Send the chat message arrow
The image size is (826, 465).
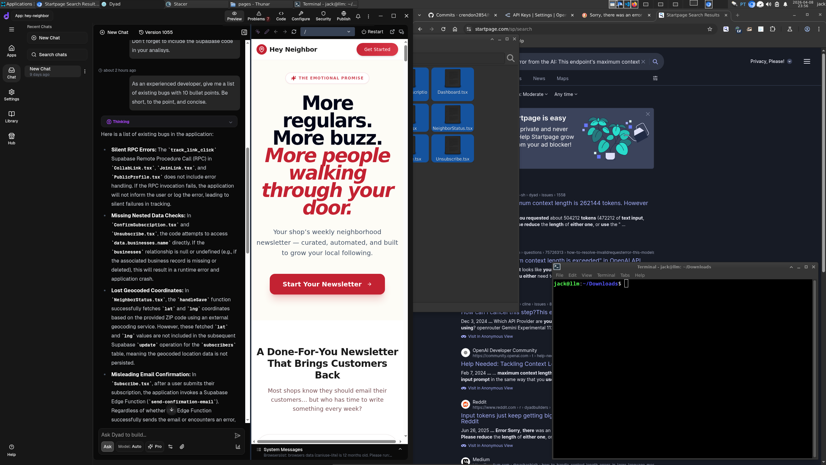(237, 436)
